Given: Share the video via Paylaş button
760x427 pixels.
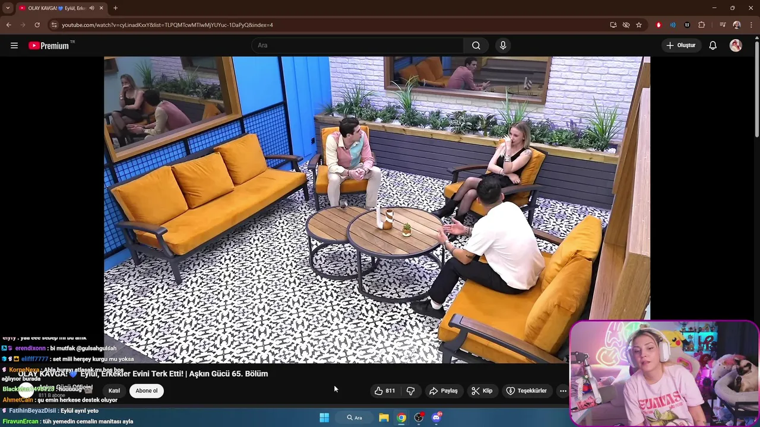Looking at the screenshot, I should pos(444,391).
